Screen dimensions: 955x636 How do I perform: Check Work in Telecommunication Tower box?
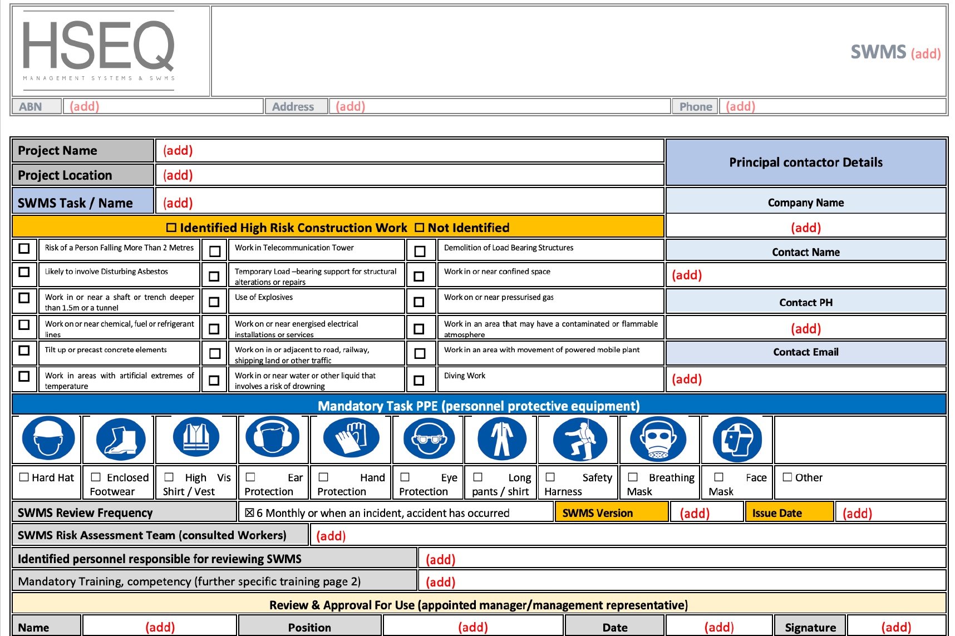point(215,252)
